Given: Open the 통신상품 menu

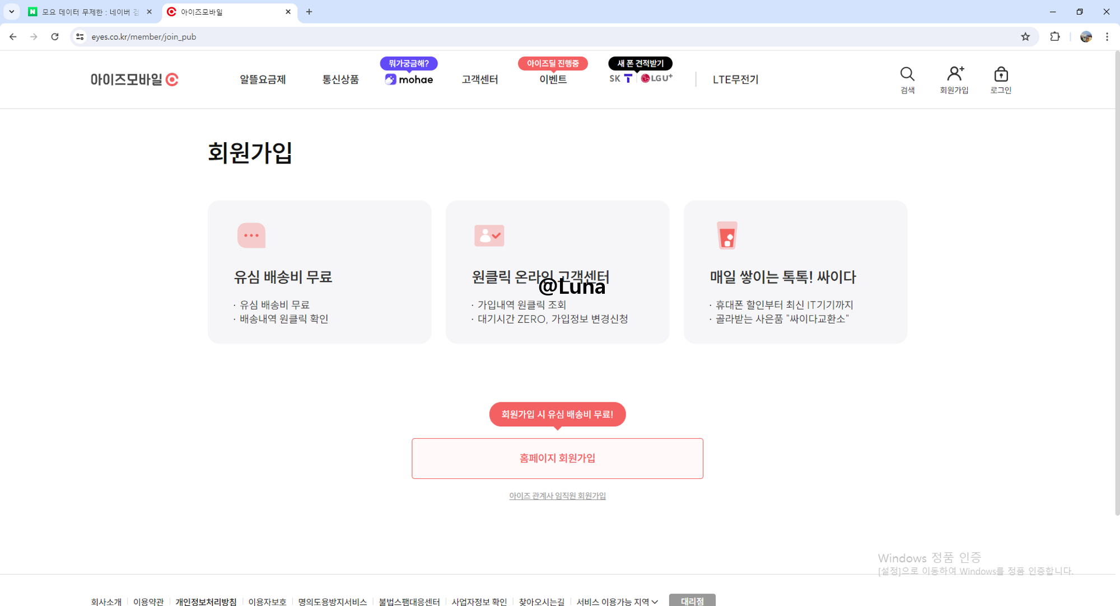Looking at the screenshot, I should 340,79.
